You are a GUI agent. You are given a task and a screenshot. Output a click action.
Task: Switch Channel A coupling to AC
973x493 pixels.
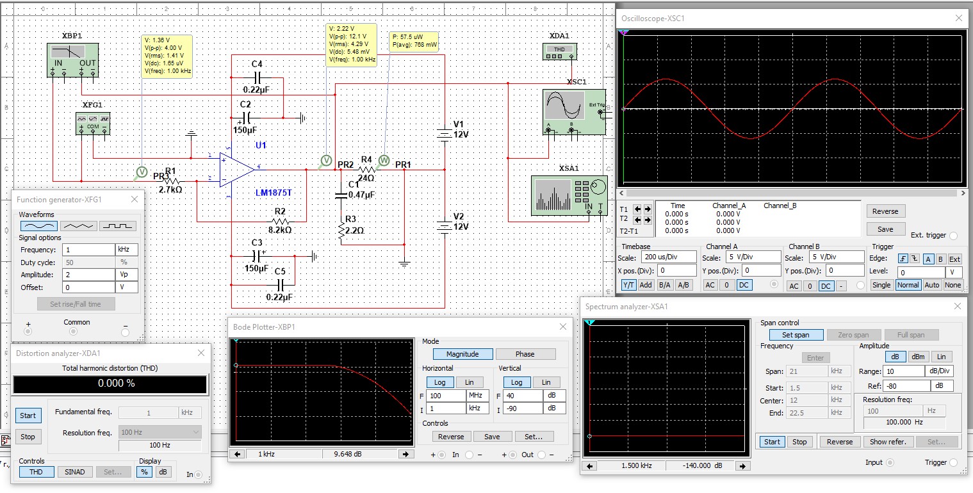[710, 285]
